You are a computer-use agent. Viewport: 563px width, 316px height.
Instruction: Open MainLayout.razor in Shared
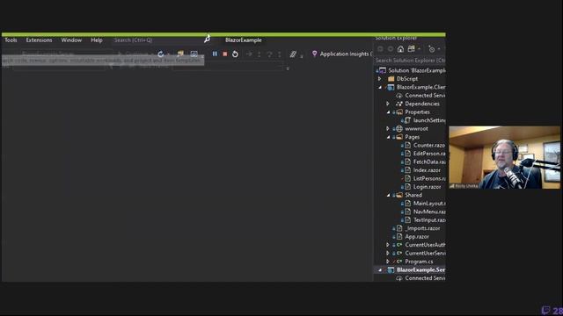click(429, 204)
